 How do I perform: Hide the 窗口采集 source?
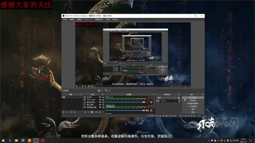coord(100,104)
